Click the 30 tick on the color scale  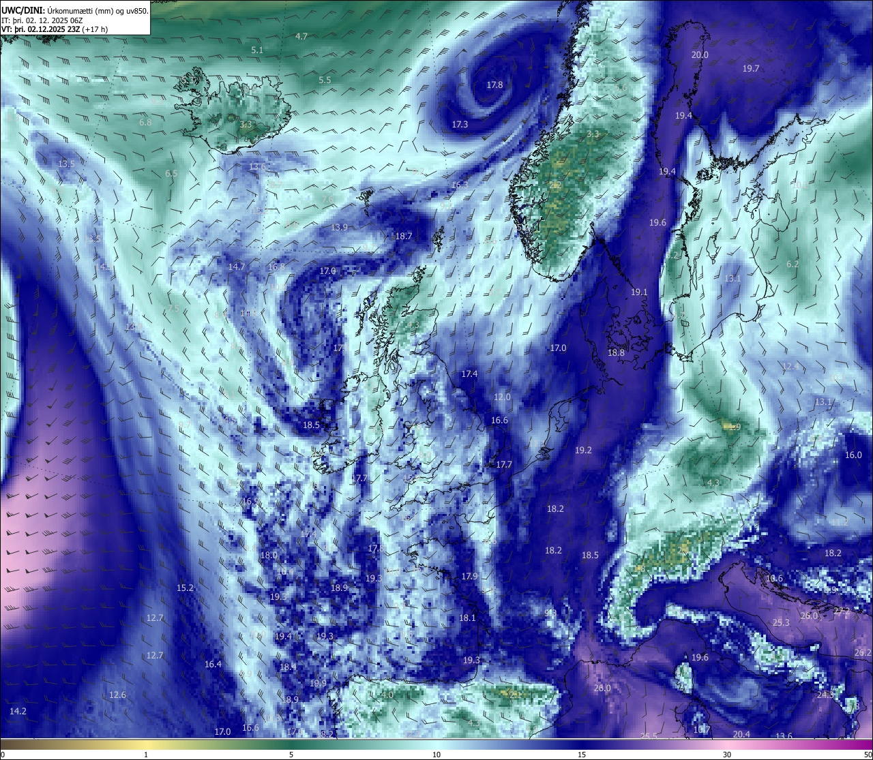tap(727, 755)
